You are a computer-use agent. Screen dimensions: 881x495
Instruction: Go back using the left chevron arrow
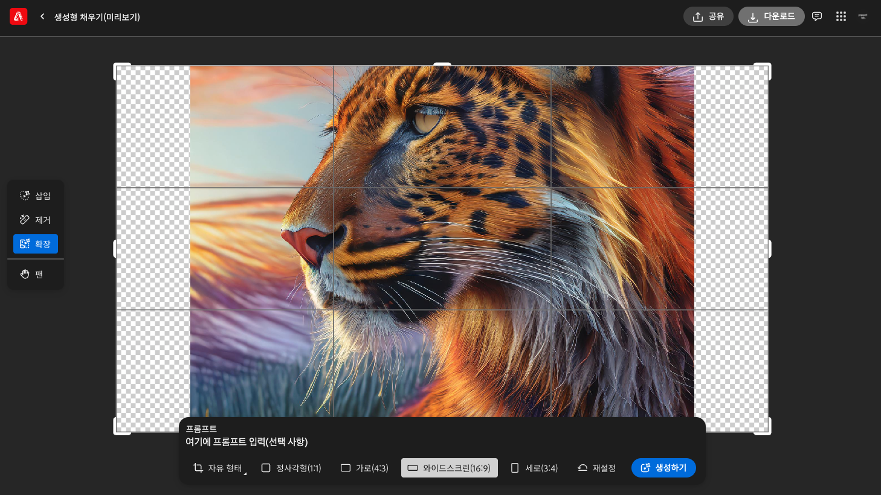[42, 16]
